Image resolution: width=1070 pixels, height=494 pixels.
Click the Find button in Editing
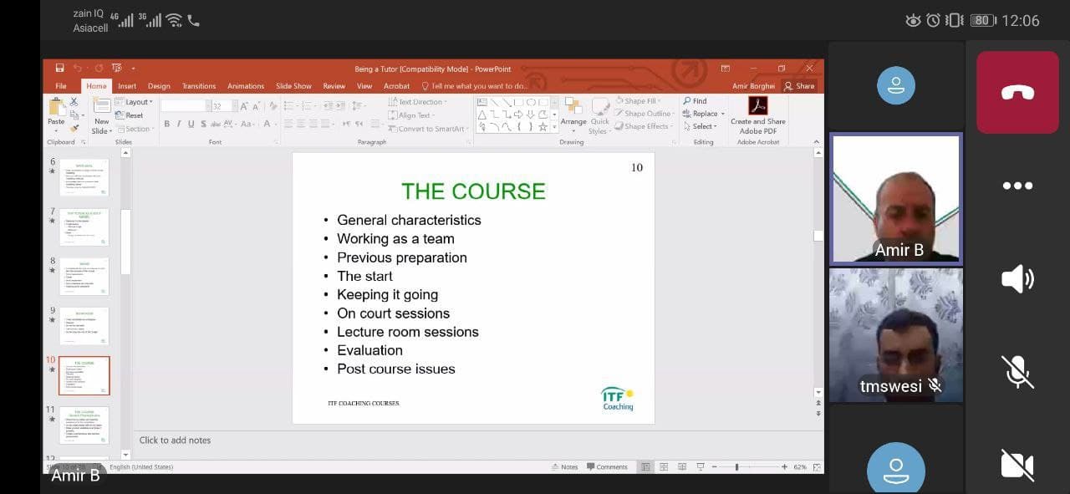(695, 101)
